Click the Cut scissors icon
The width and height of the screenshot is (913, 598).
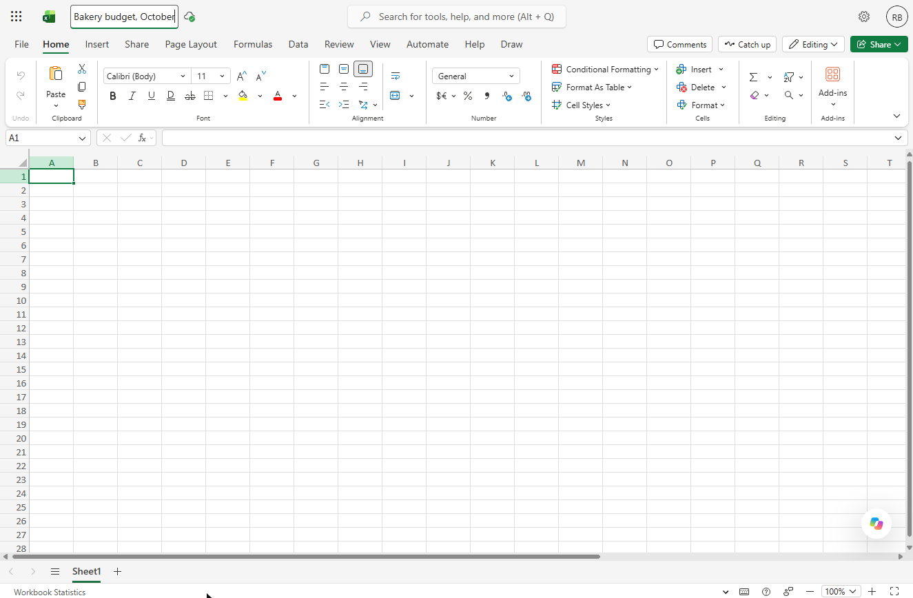coord(82,69)
